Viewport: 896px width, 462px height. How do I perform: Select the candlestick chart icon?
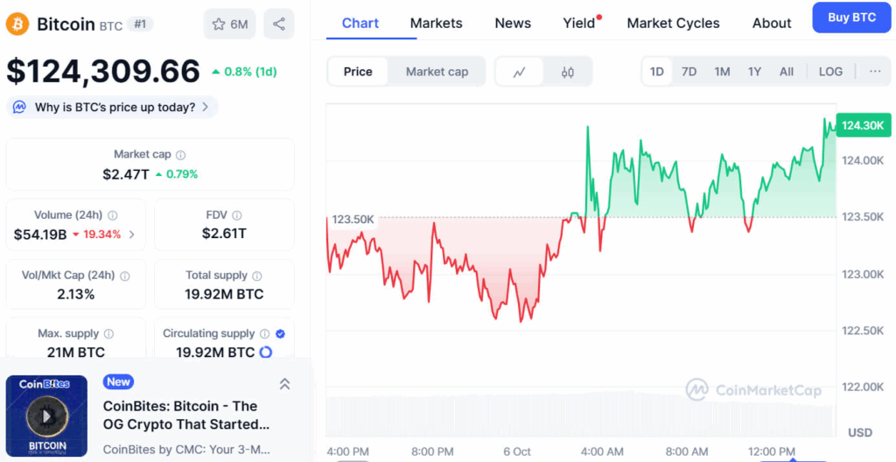(568, 72)
